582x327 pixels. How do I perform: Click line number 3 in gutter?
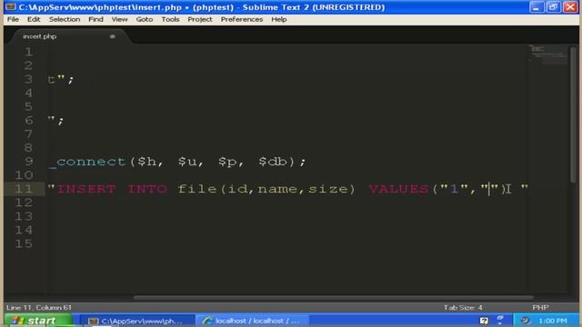tap(28, 79)
